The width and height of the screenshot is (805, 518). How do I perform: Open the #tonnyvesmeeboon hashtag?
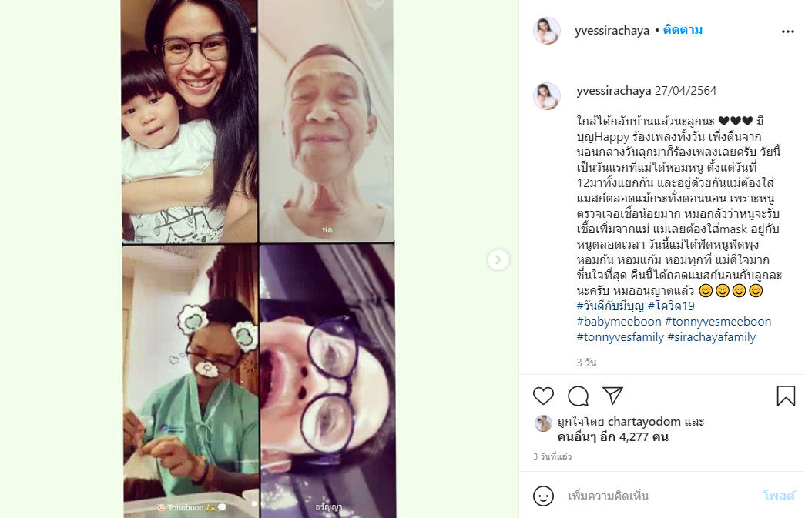pyautogui.click(x=718, y=322)
